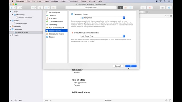Viewport: 182px width, 102px height.
Task: Open the Insert menu
Action: pos(40,1)
